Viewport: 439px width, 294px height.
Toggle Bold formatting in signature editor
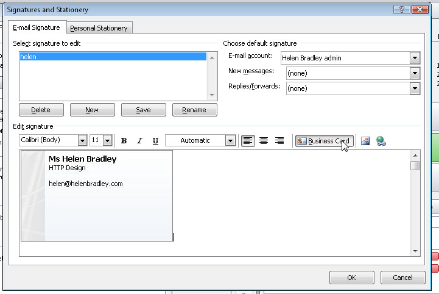(x=124, y=140)
